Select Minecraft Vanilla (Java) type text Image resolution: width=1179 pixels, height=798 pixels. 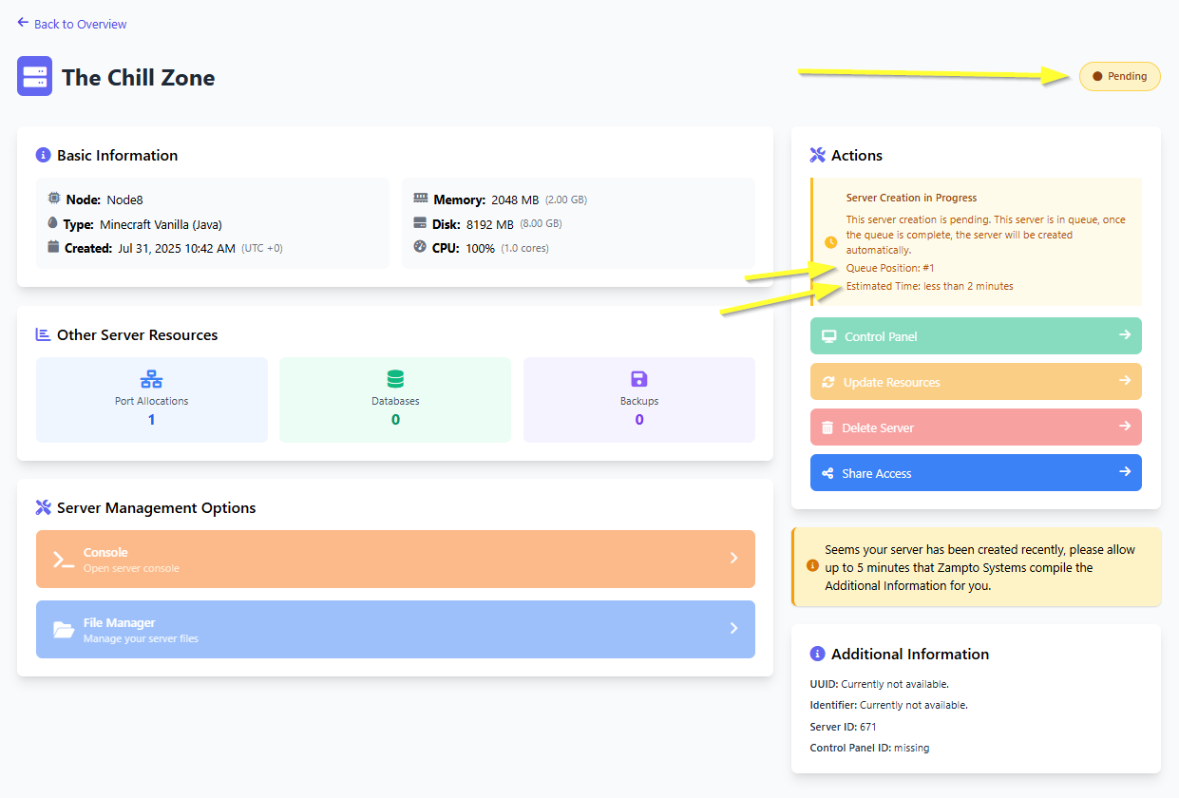(161, 224)
